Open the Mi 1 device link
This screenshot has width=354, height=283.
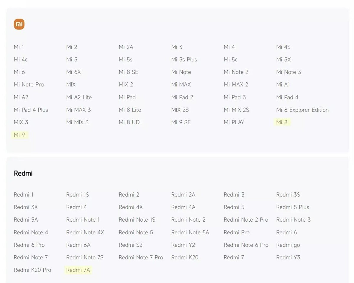coord(19,47)
